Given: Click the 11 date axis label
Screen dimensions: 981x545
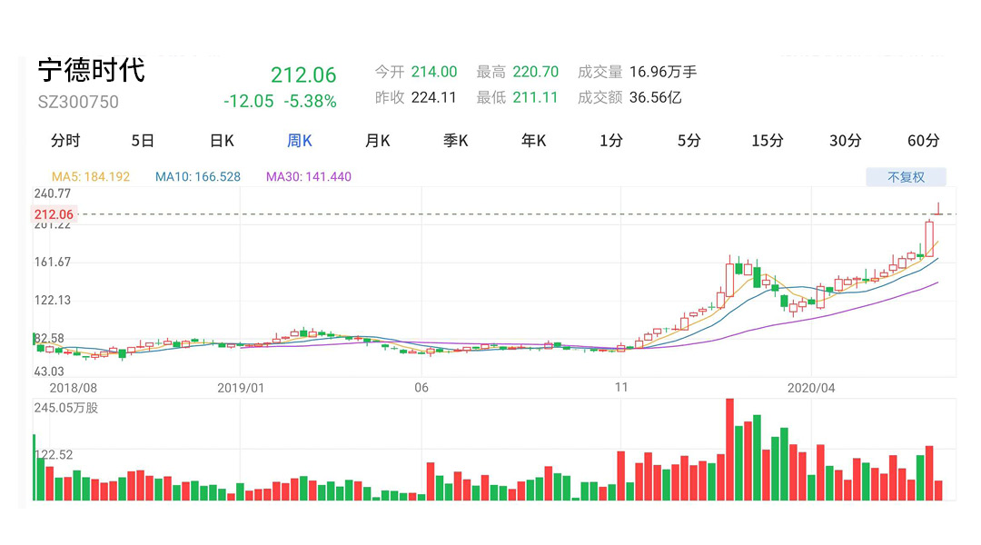Looking at the screenshot, I should click(621, 387).
